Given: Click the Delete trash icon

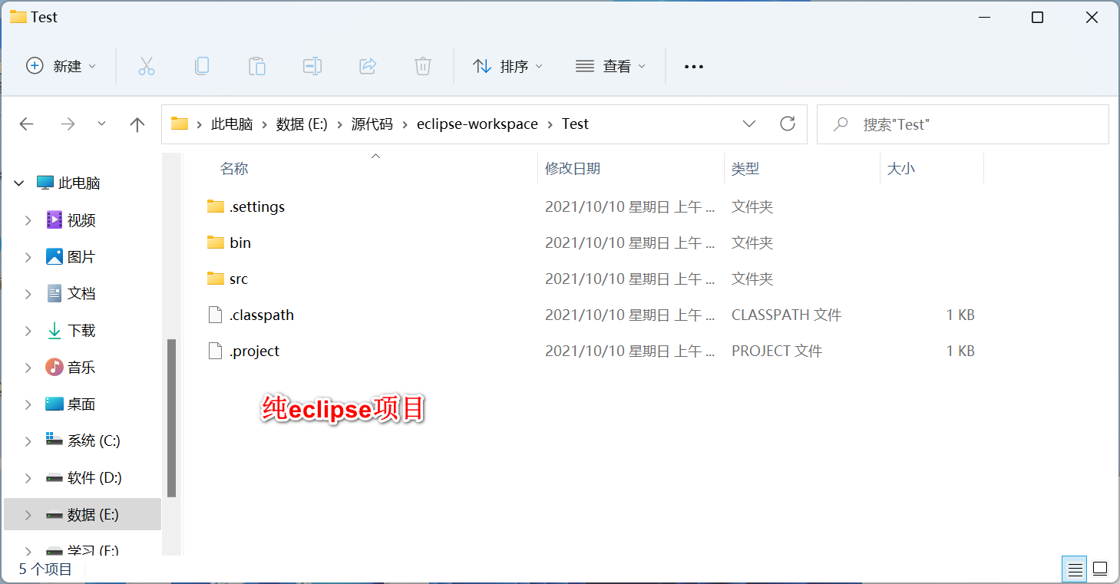Looking at the screenshot, I should pyautogui.click(x=423, y=66).
